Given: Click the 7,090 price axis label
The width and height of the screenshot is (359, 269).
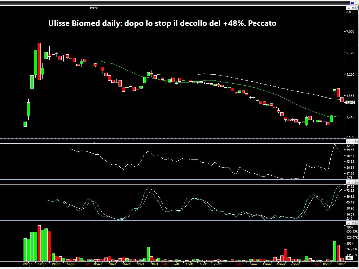Looking at the screenshot, I should [x=350, y=32].
